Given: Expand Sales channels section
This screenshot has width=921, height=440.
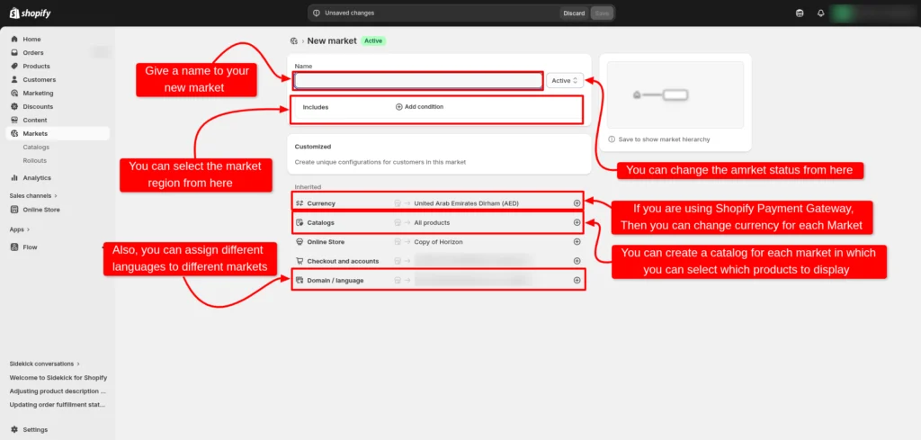Looking at the screenshot, I should point(33,195).
